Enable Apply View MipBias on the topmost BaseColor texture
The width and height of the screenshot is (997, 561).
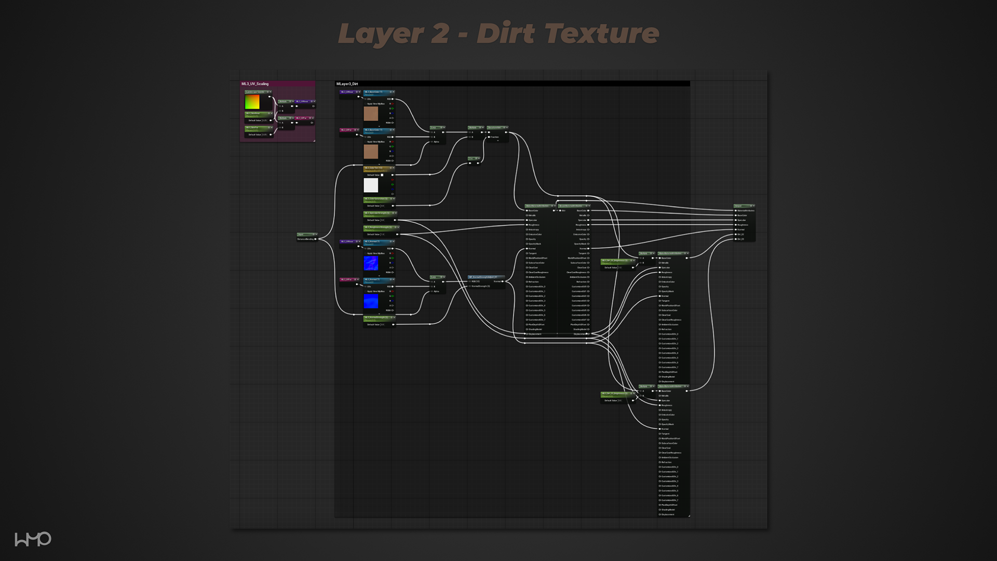[x=366, y=104]
